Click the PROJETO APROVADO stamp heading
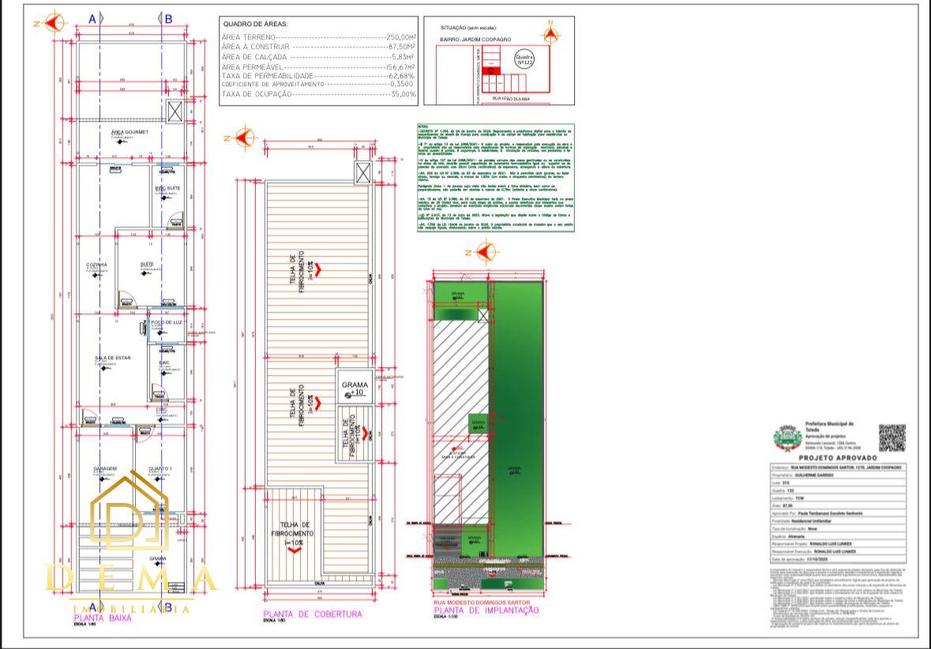The height and width of the screenshot is (649, 931). click(x=838, y=457)
